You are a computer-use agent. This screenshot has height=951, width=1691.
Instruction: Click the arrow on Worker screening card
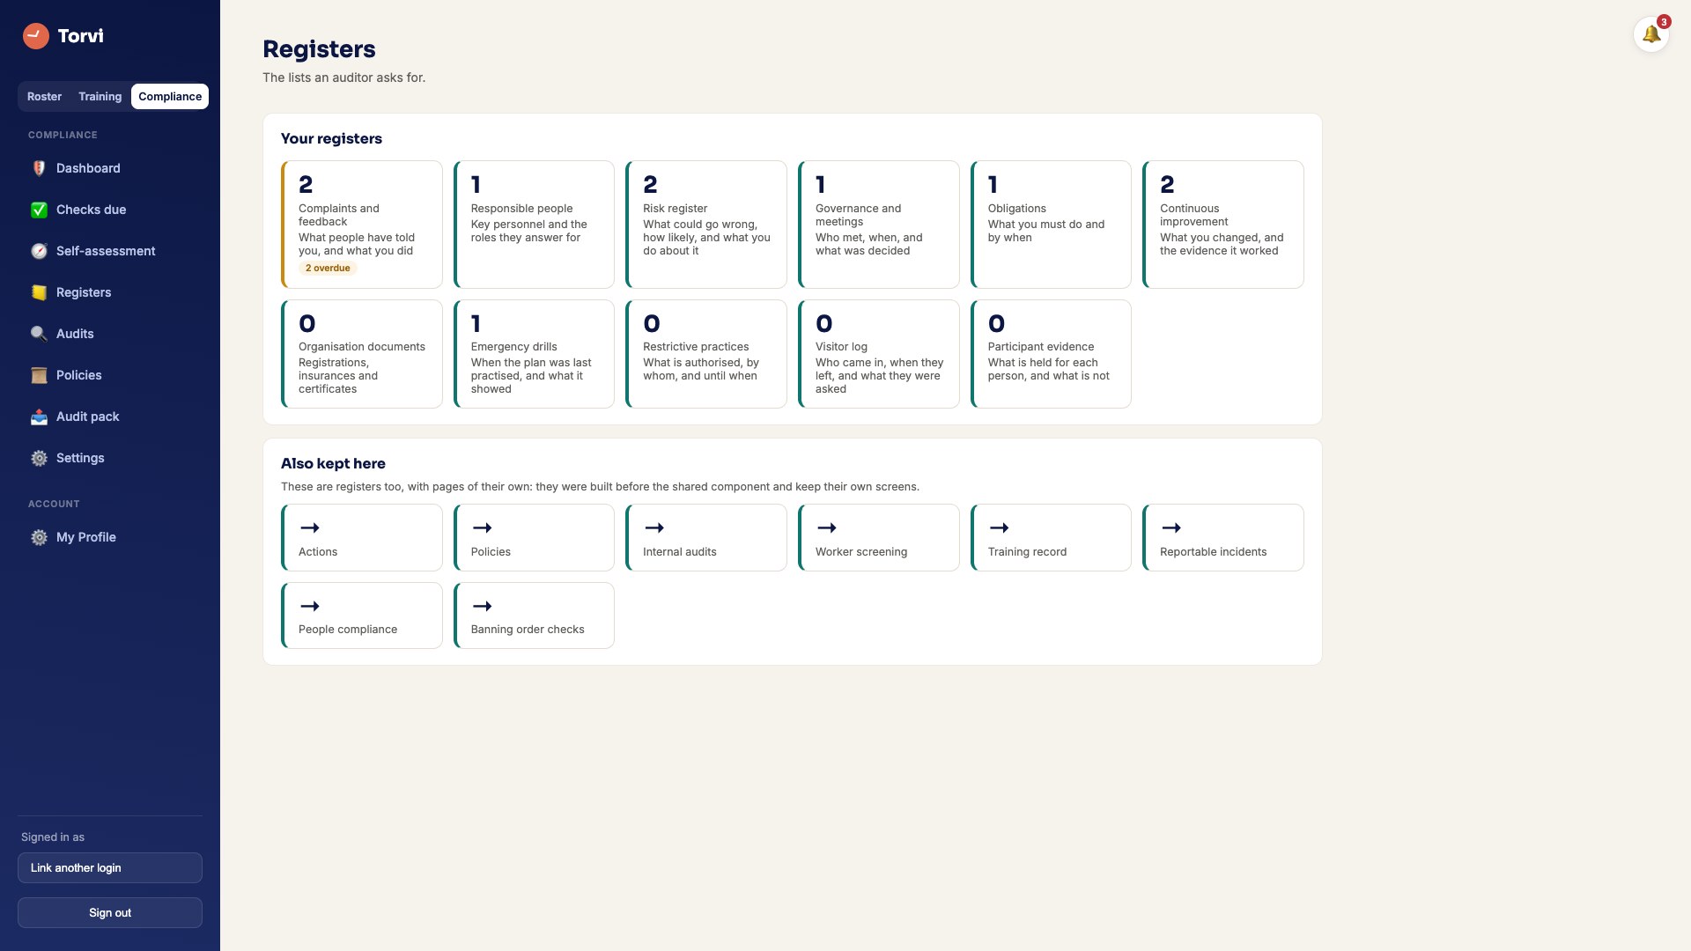pos(826,527)
